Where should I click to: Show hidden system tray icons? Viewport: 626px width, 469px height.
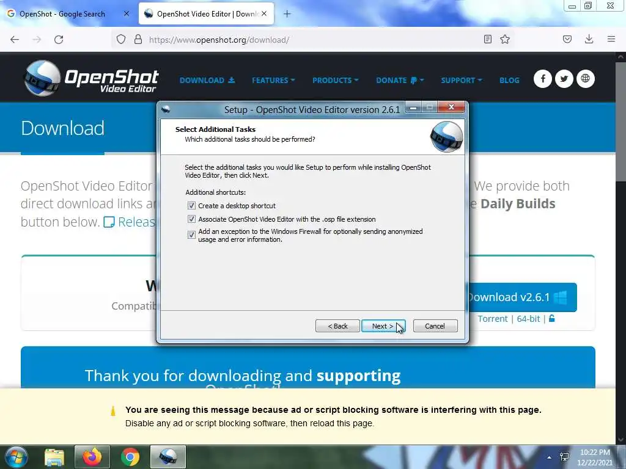tap(550, 457)
